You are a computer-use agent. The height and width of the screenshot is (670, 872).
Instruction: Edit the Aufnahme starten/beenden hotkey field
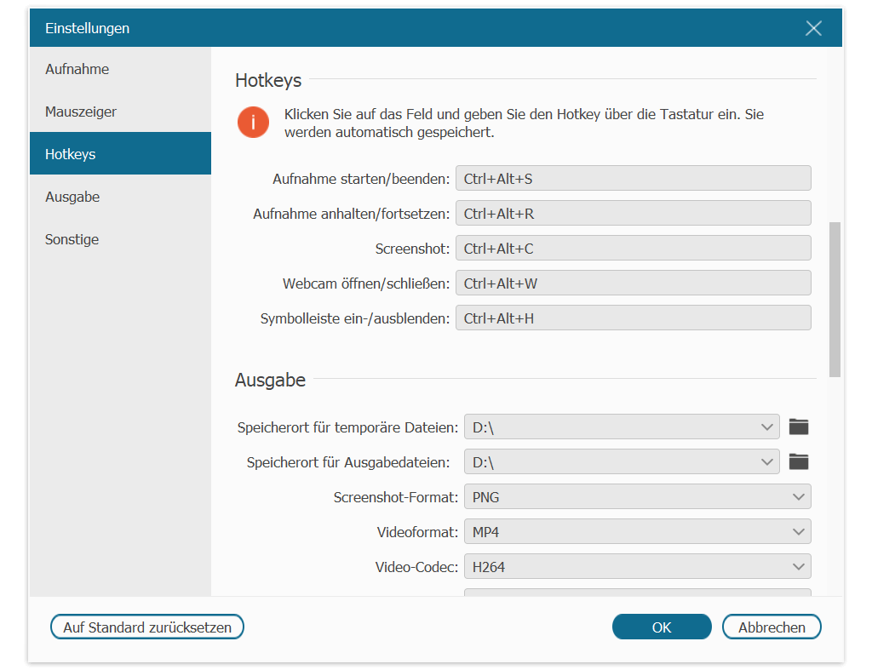point(633,179)
